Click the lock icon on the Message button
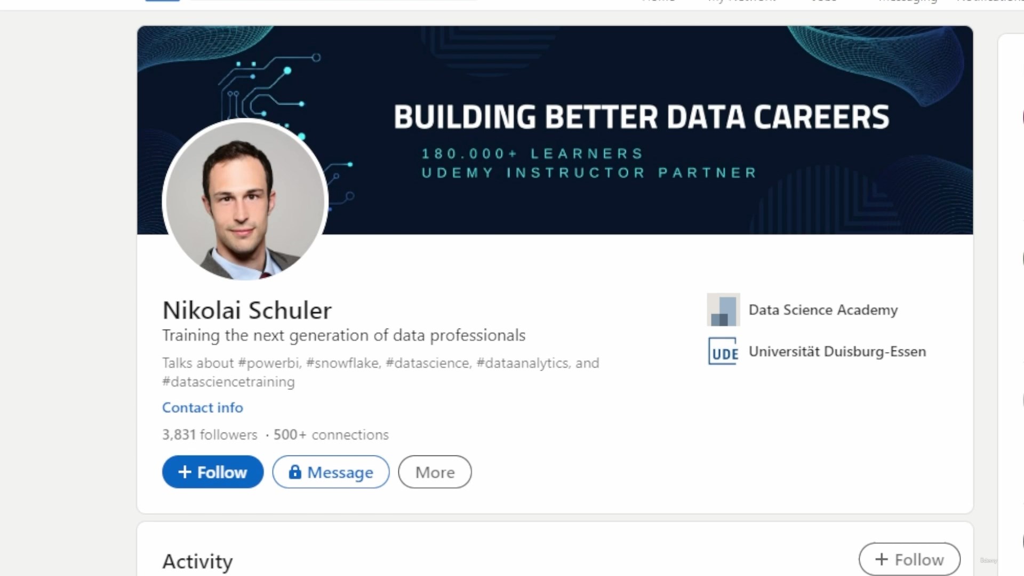1024x576 pixels. coord(295,472)
